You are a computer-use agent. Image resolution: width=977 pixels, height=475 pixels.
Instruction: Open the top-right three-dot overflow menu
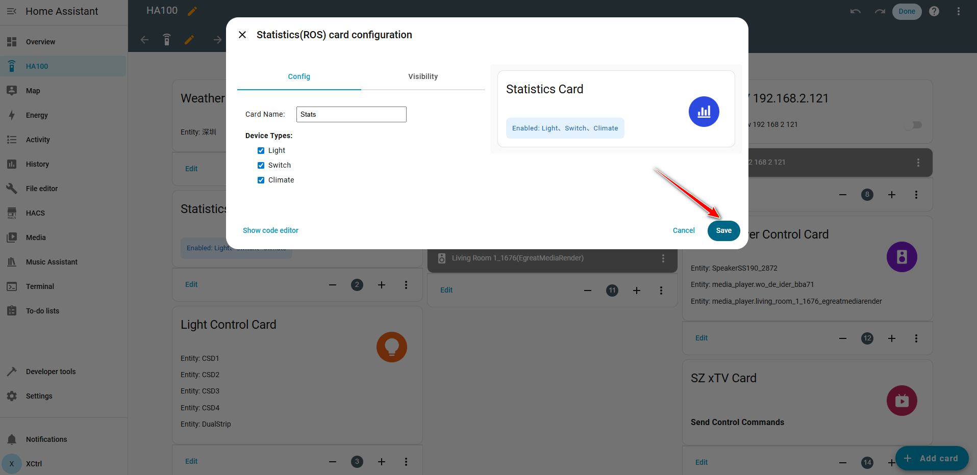point(959,11)
